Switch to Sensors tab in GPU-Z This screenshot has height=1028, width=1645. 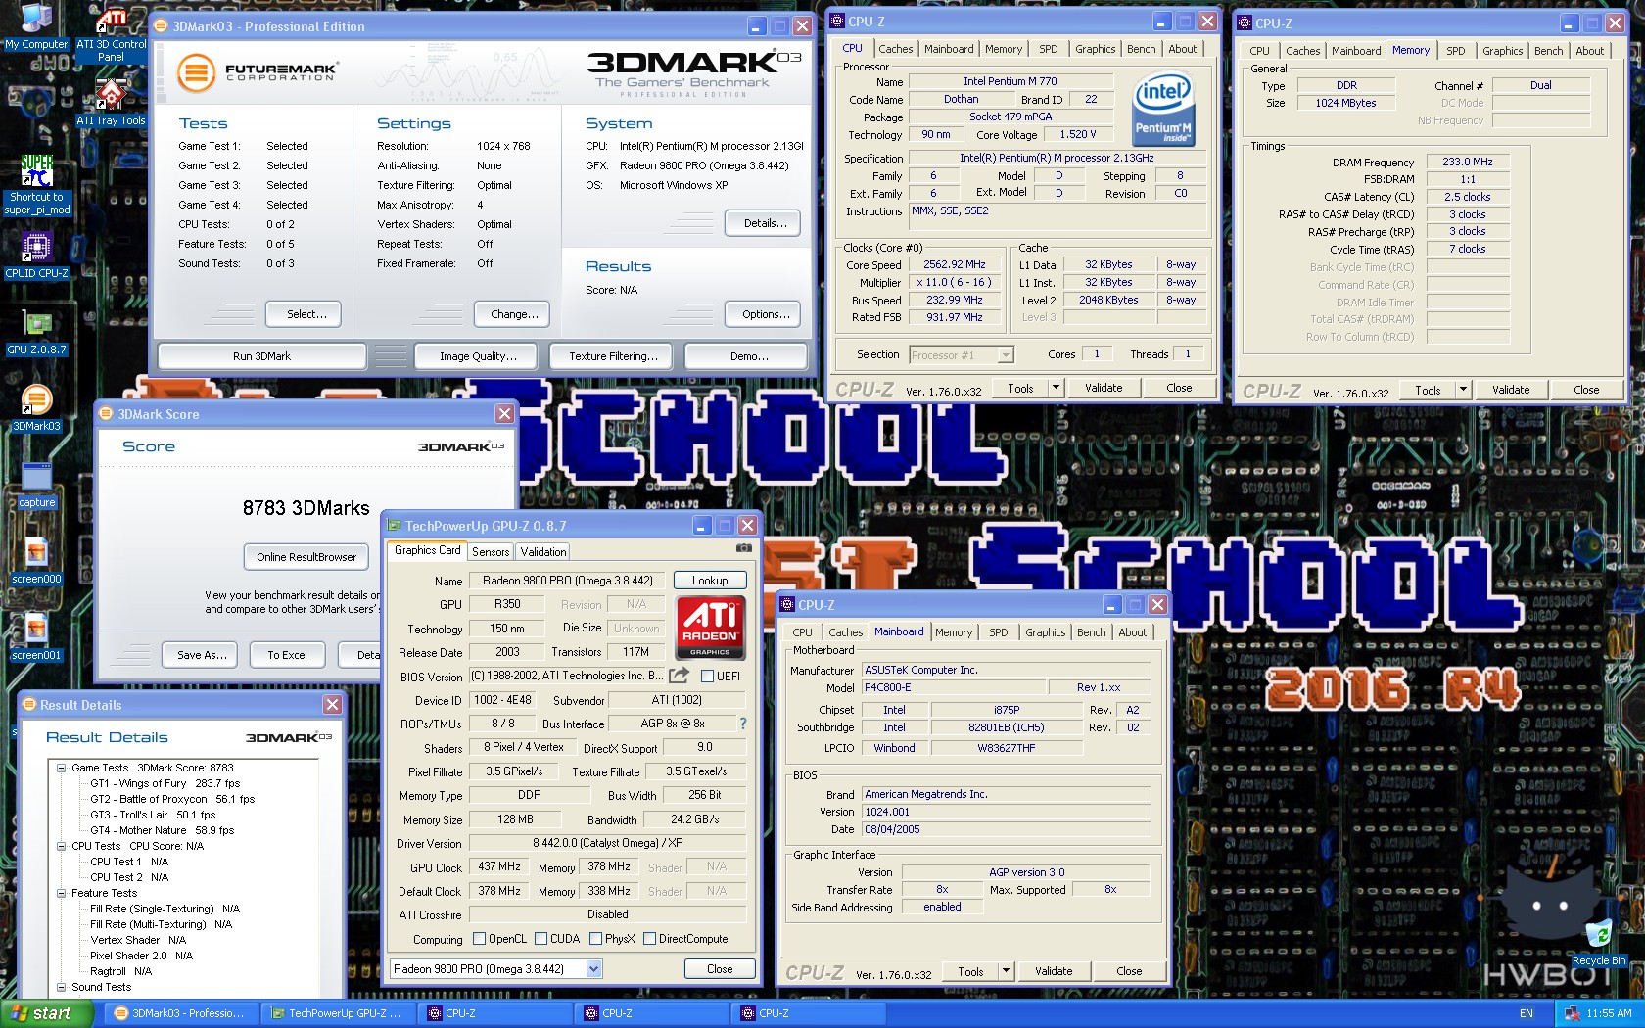491,552
